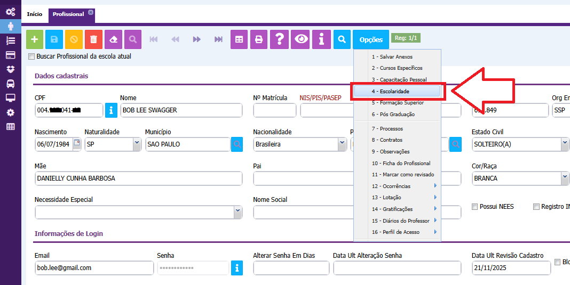This screenshot has height=285, width=570.
Task: Click the eraser clear form icon
Action: click(113, 39)
